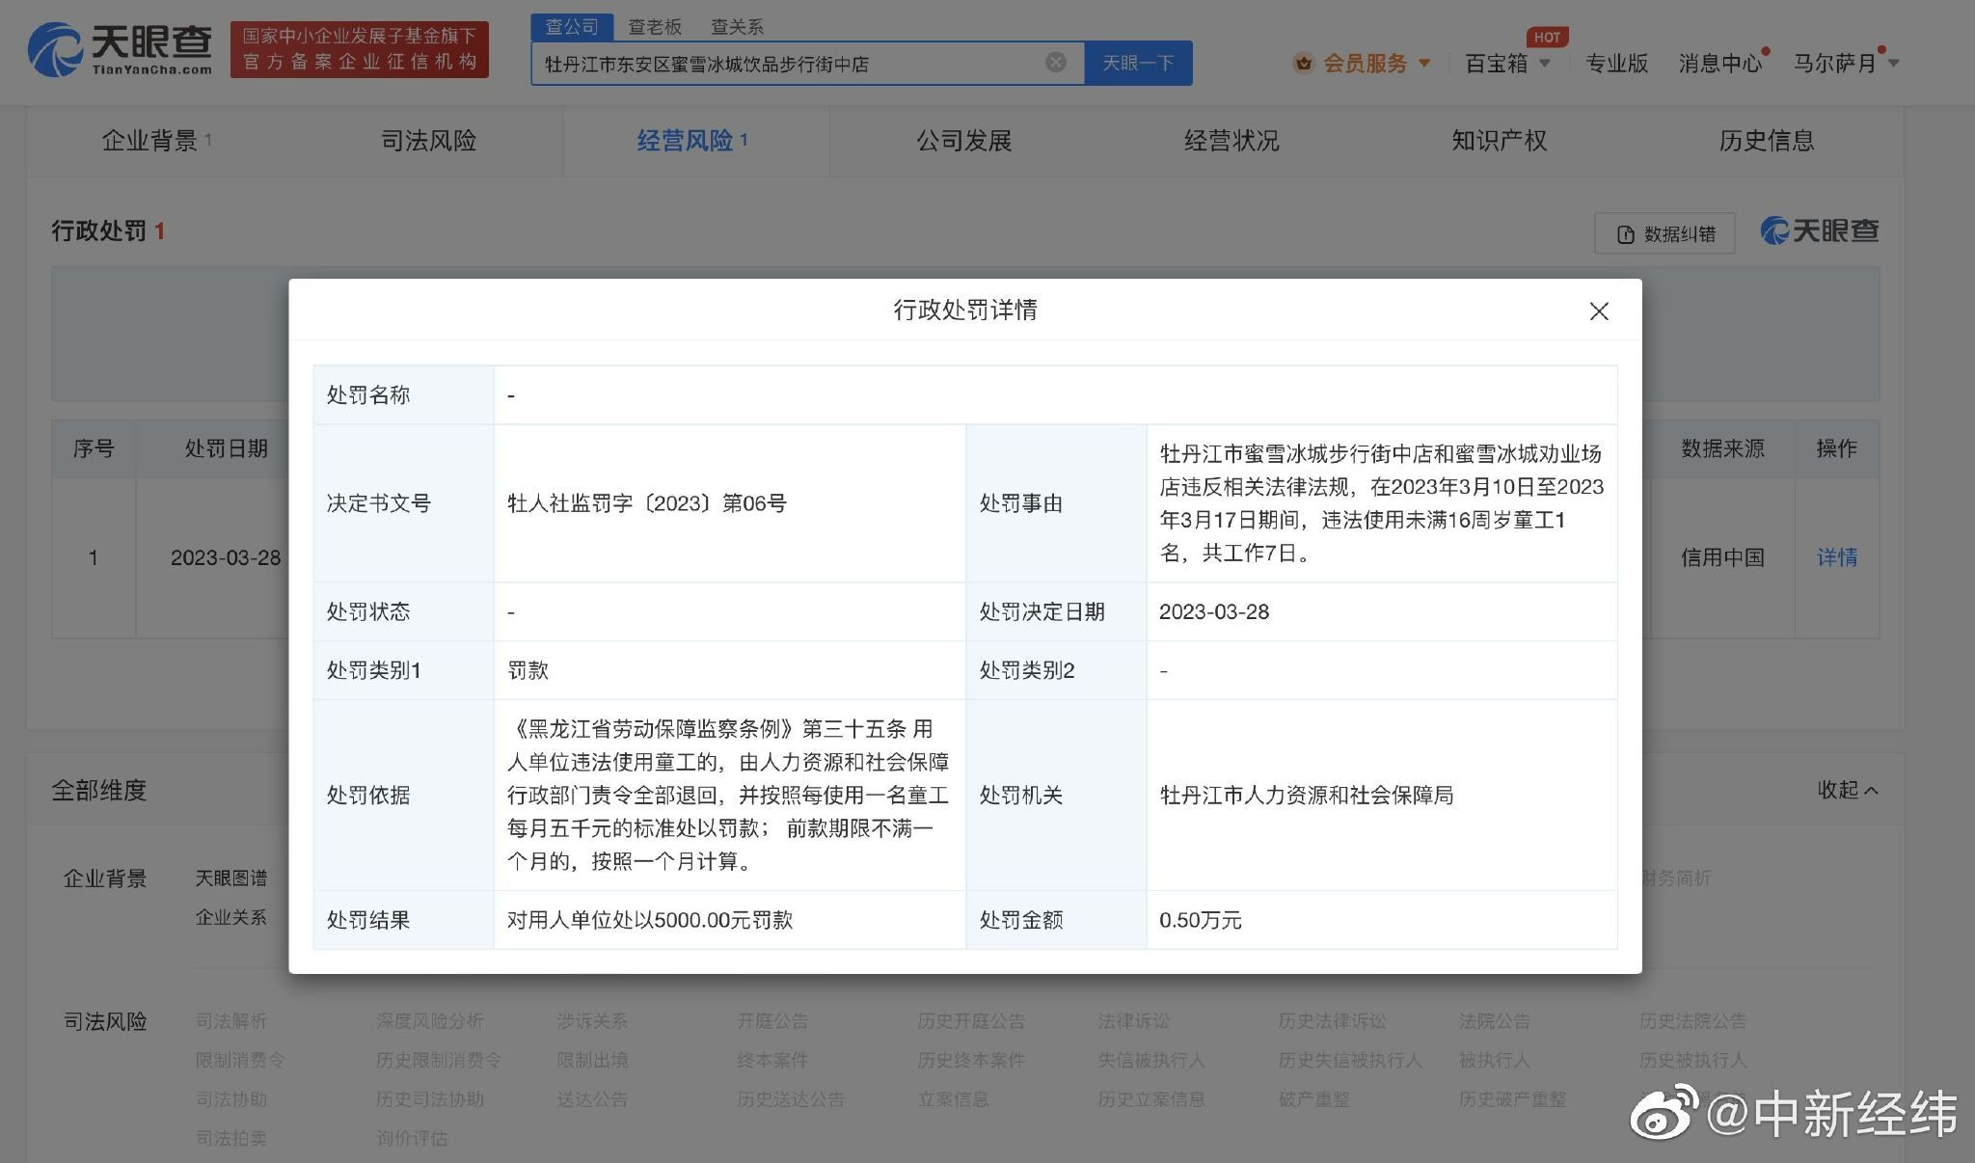Open 详情 link in penalty row

tap(1837, 557)
